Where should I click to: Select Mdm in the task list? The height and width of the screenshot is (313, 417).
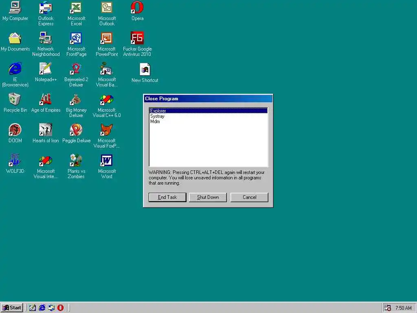(208, 121)
